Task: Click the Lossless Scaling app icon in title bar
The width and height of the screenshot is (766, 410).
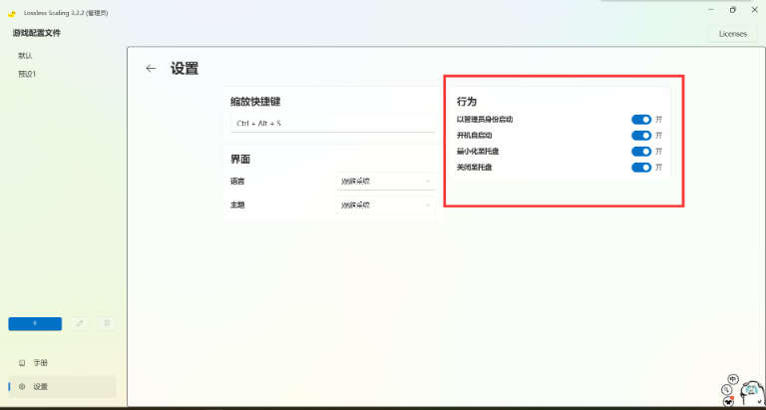Action: coord(12,13)
